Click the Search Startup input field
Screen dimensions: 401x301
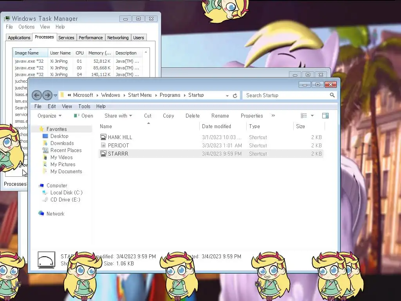tap(286, 95)
